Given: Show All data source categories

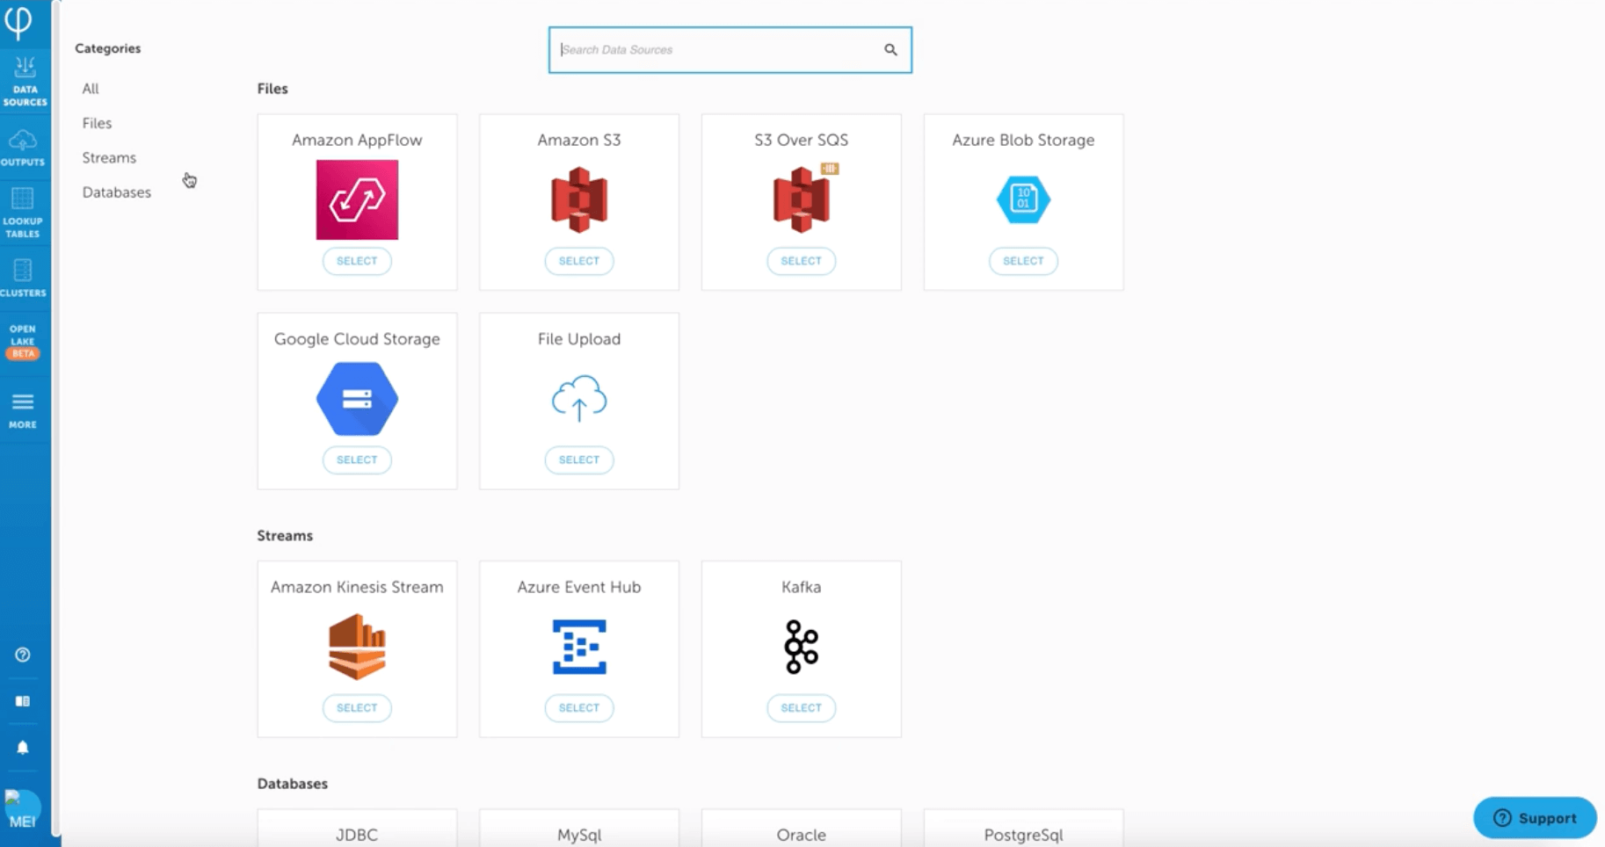Looking at the screenshot, I should pyautogui.click(x=91, y=89).
